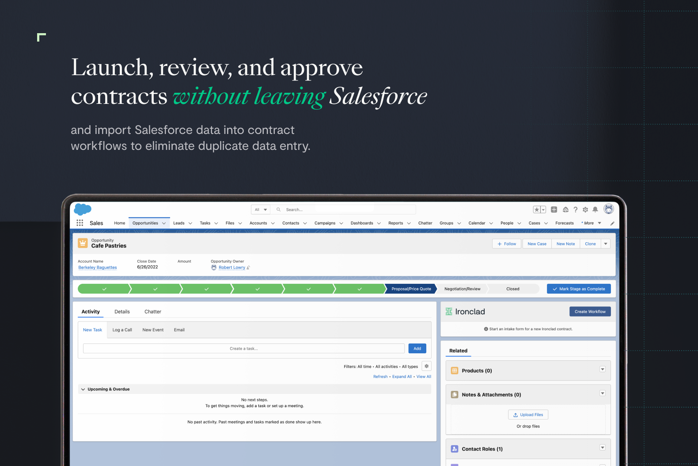698x466 pixels.
Task: Open the Robert Lowry owner link
Action: 232,267
